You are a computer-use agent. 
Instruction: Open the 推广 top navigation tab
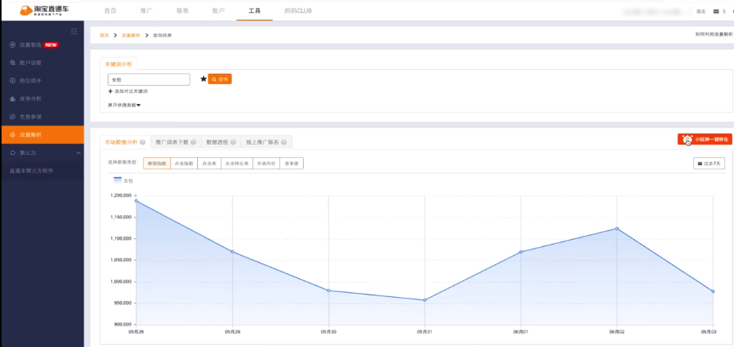tap(146, 11)
